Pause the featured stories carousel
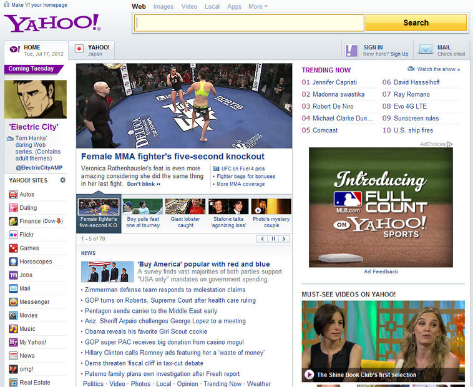 273,239
